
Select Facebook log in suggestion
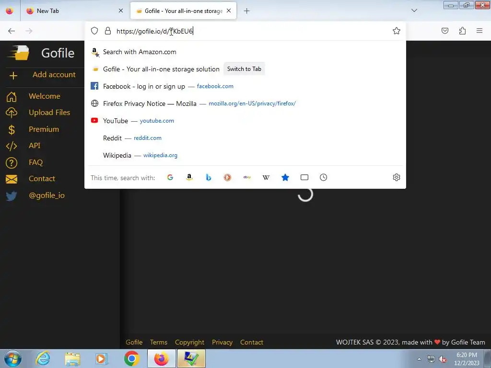tap(245, 86)
